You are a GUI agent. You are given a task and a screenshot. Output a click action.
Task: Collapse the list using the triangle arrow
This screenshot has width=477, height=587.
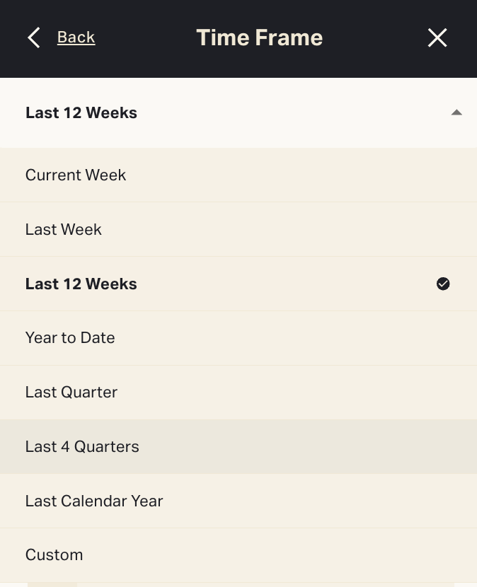pyautogui.click(x=456, y=112)
